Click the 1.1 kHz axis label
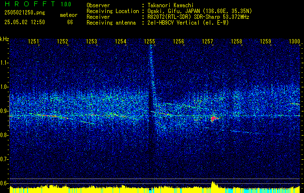 click(4, 63)
